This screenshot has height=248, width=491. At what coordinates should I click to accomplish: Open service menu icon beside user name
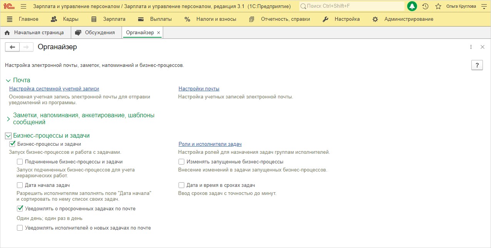(x=484, y=7)
